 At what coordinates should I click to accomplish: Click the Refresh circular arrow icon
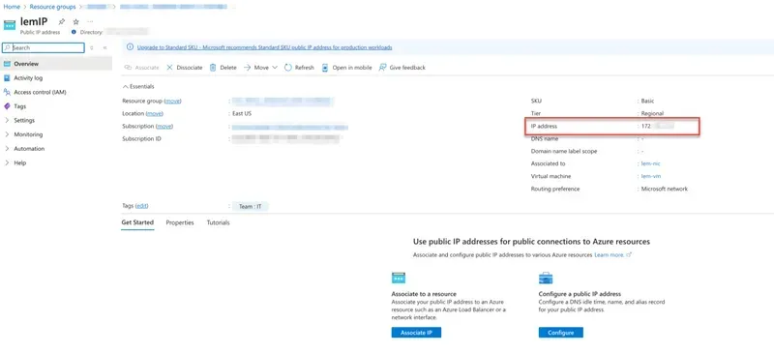click(288, 68)
